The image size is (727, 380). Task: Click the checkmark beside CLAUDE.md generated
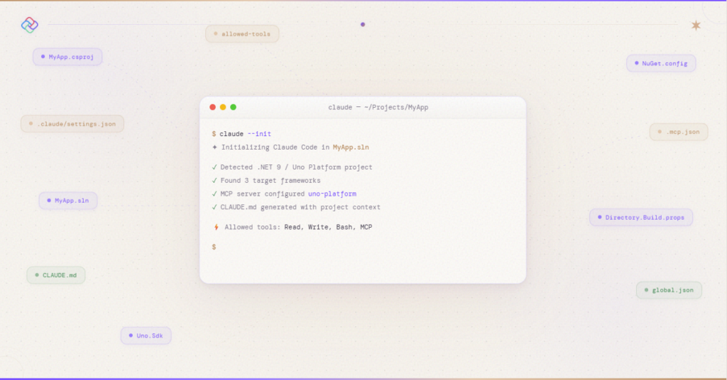(214, 207)
